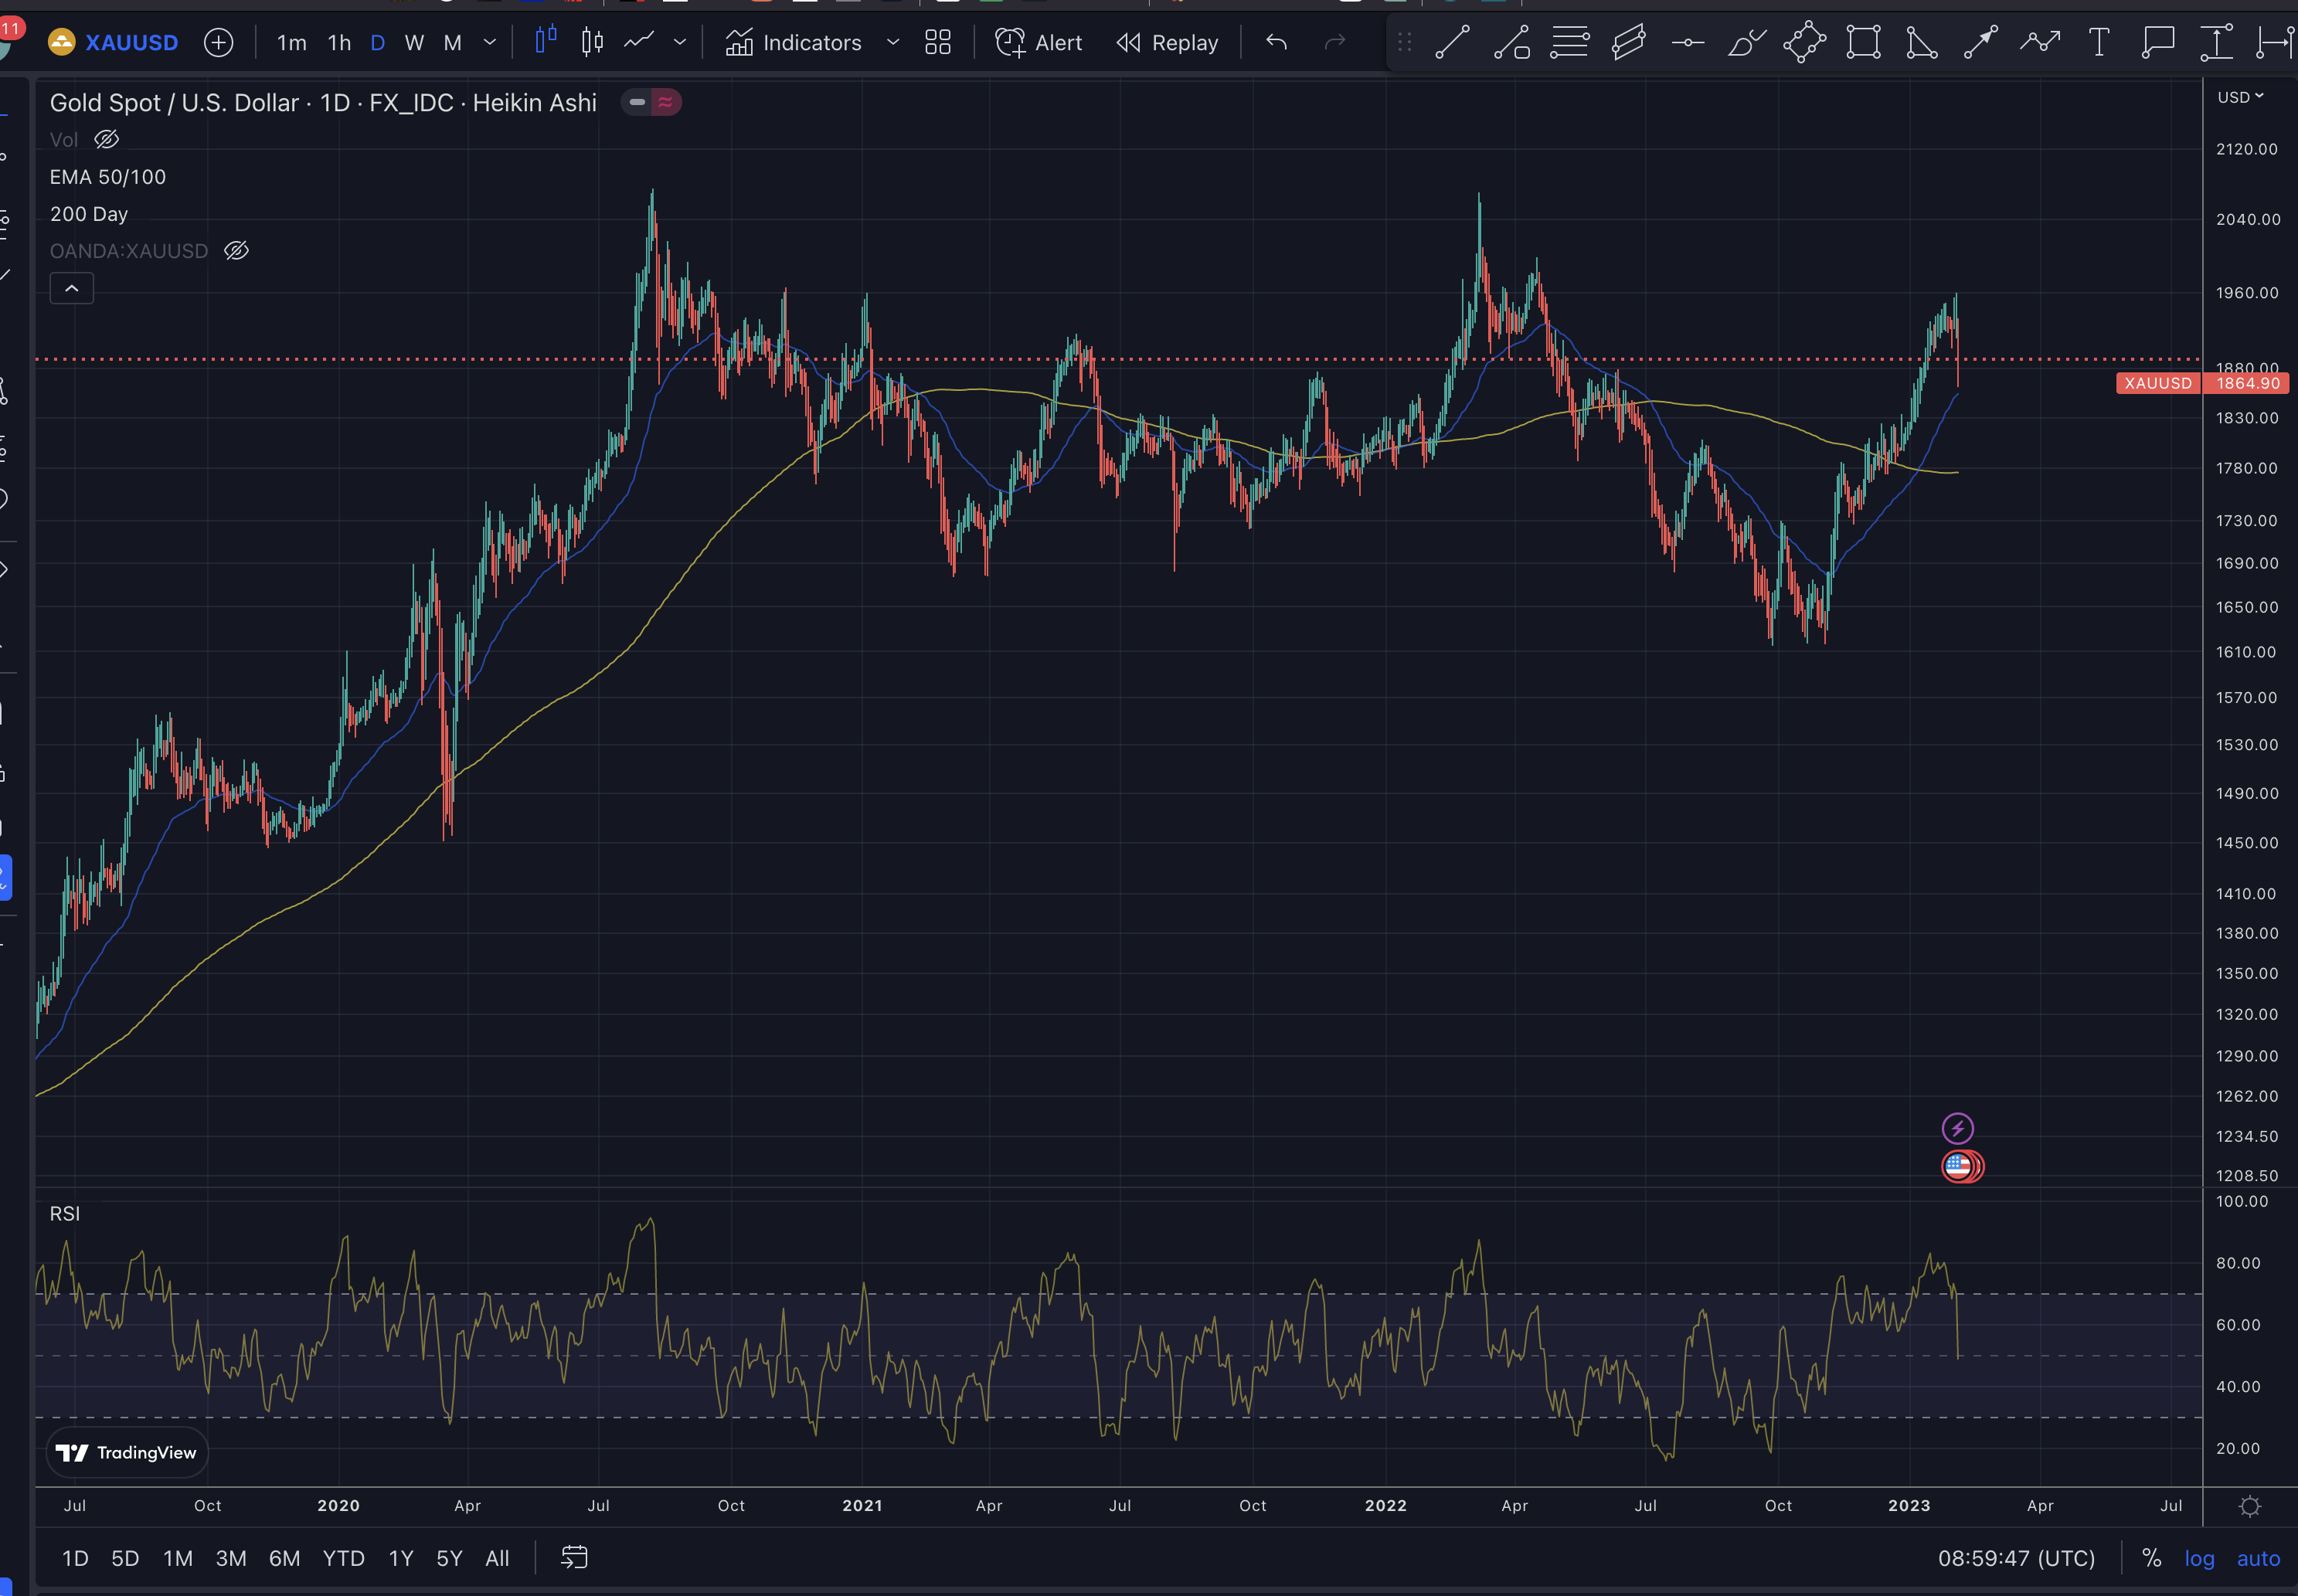Switch to the 1h timeframe
Image resolution: width=2298 pixels, height=1596 pixels.
[339, 43]
